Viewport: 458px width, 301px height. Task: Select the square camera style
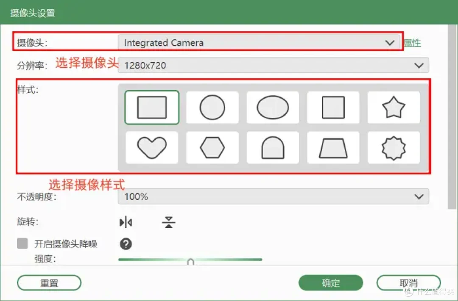tap(333, 108)
